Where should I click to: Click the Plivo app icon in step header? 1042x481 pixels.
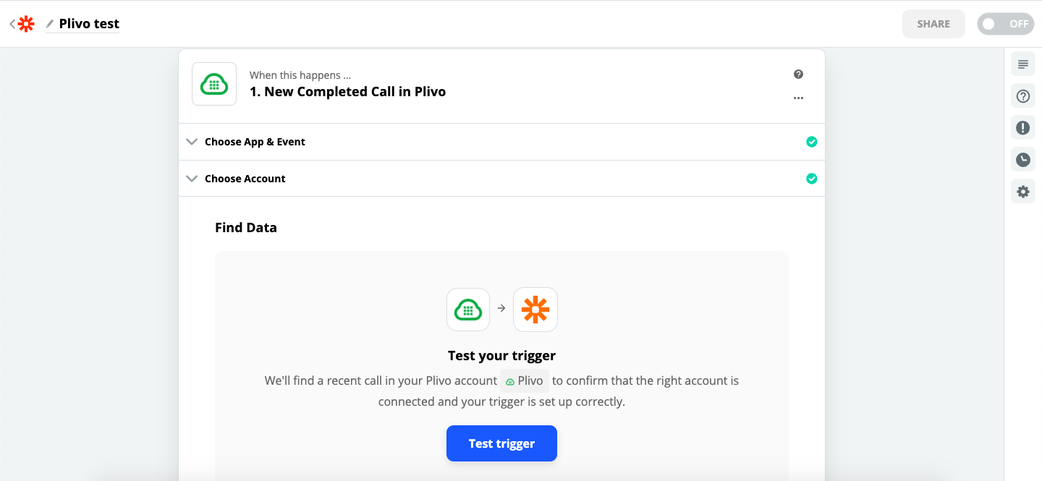click(214, 84)
